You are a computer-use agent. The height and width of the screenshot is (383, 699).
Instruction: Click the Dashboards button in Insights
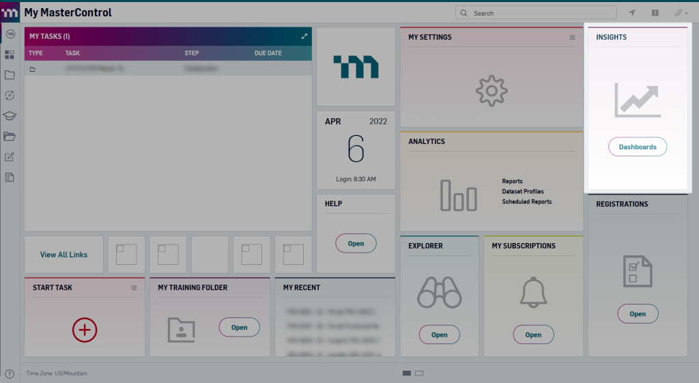[638, 147]
